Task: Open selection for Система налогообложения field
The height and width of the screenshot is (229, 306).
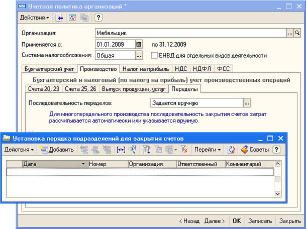Action: pos(139,55)
